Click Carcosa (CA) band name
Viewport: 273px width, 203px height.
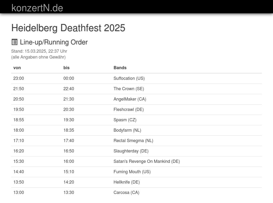click(126, 192)
